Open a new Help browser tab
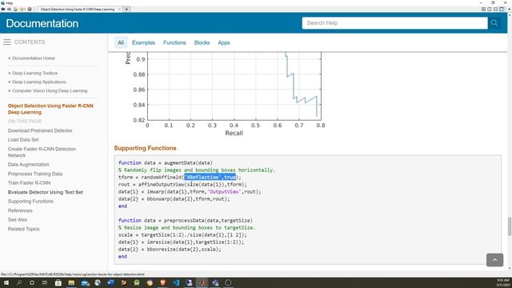 point(126,9)
